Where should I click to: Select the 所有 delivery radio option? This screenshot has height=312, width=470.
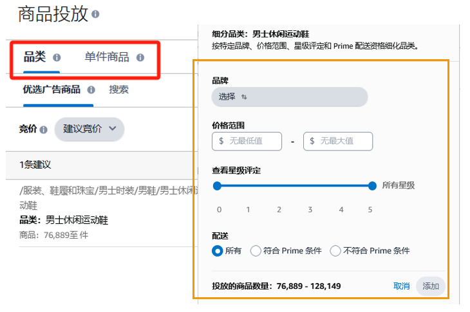(x=218, y=251)
